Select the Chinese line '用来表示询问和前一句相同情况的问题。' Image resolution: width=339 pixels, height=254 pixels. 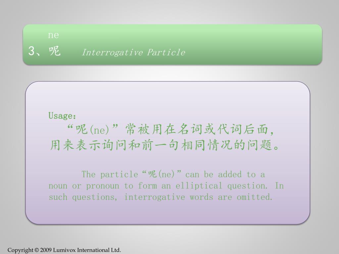point(164,145)
